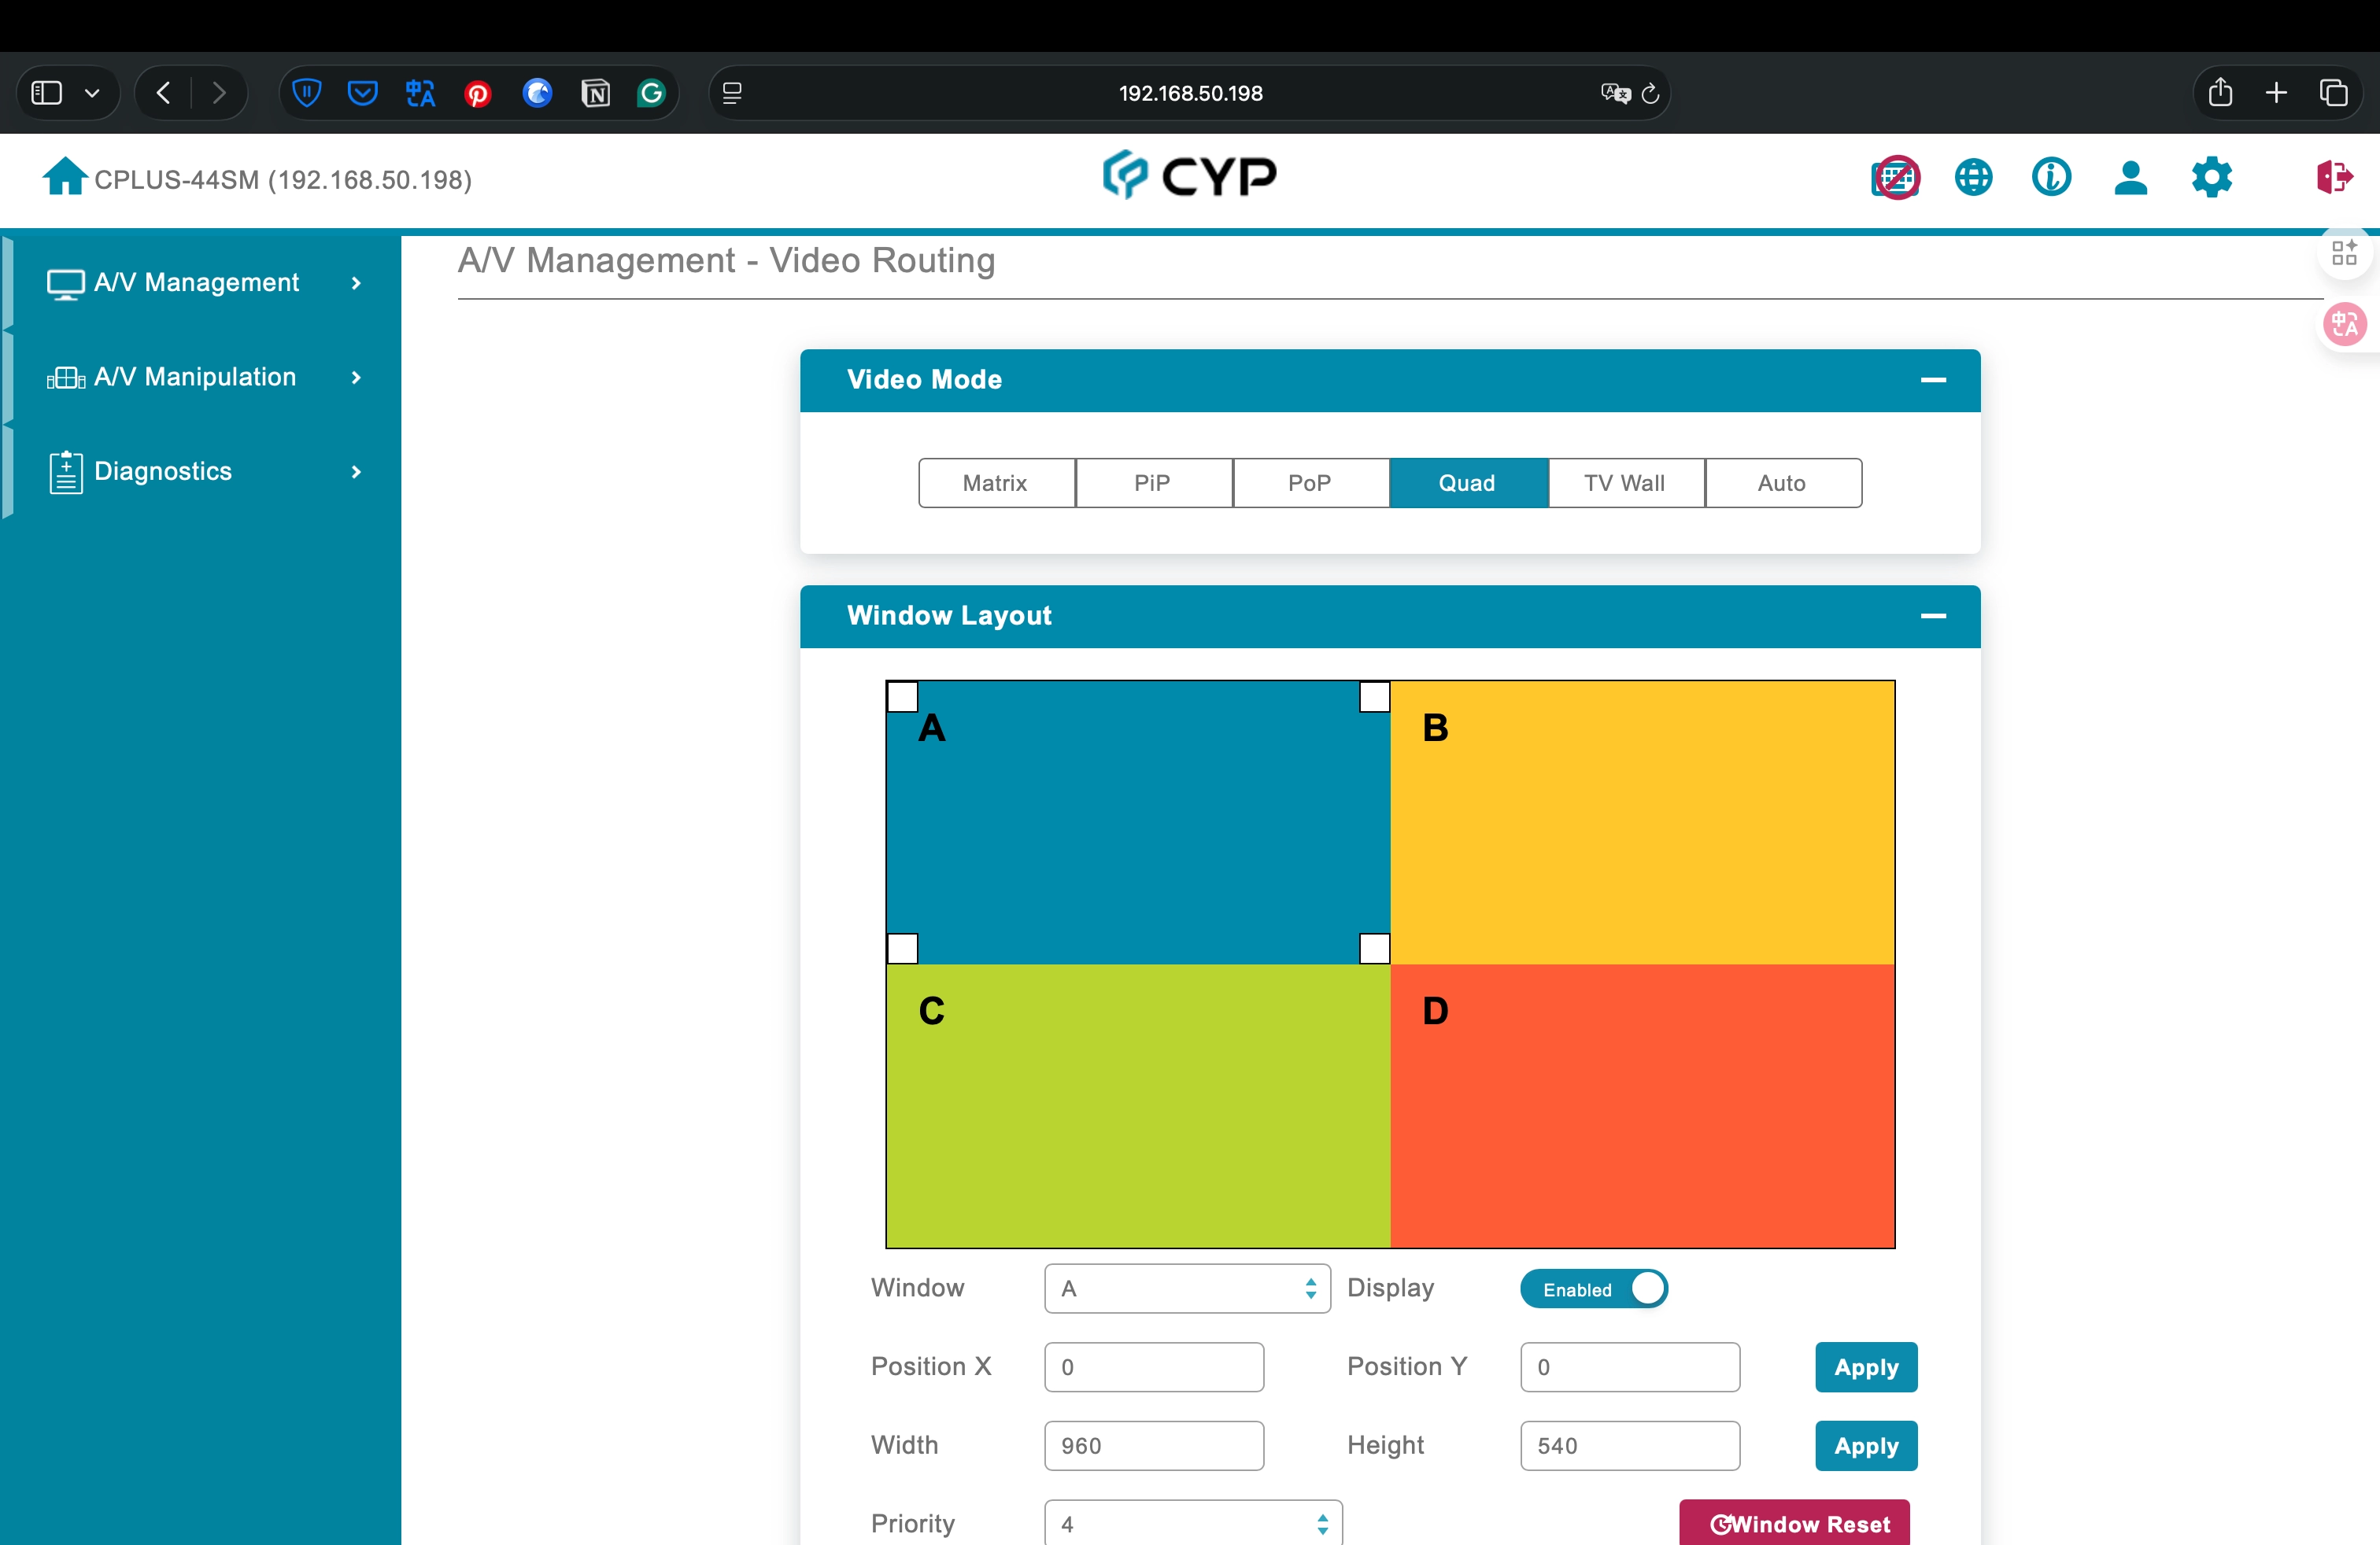Click the Pinterest extension icon
Screen dimensions: 2380x1545
(478, 94)
